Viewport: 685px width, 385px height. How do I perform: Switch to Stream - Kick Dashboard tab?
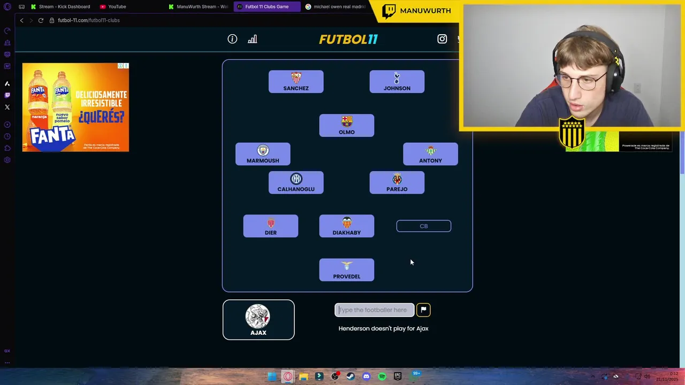60,6
